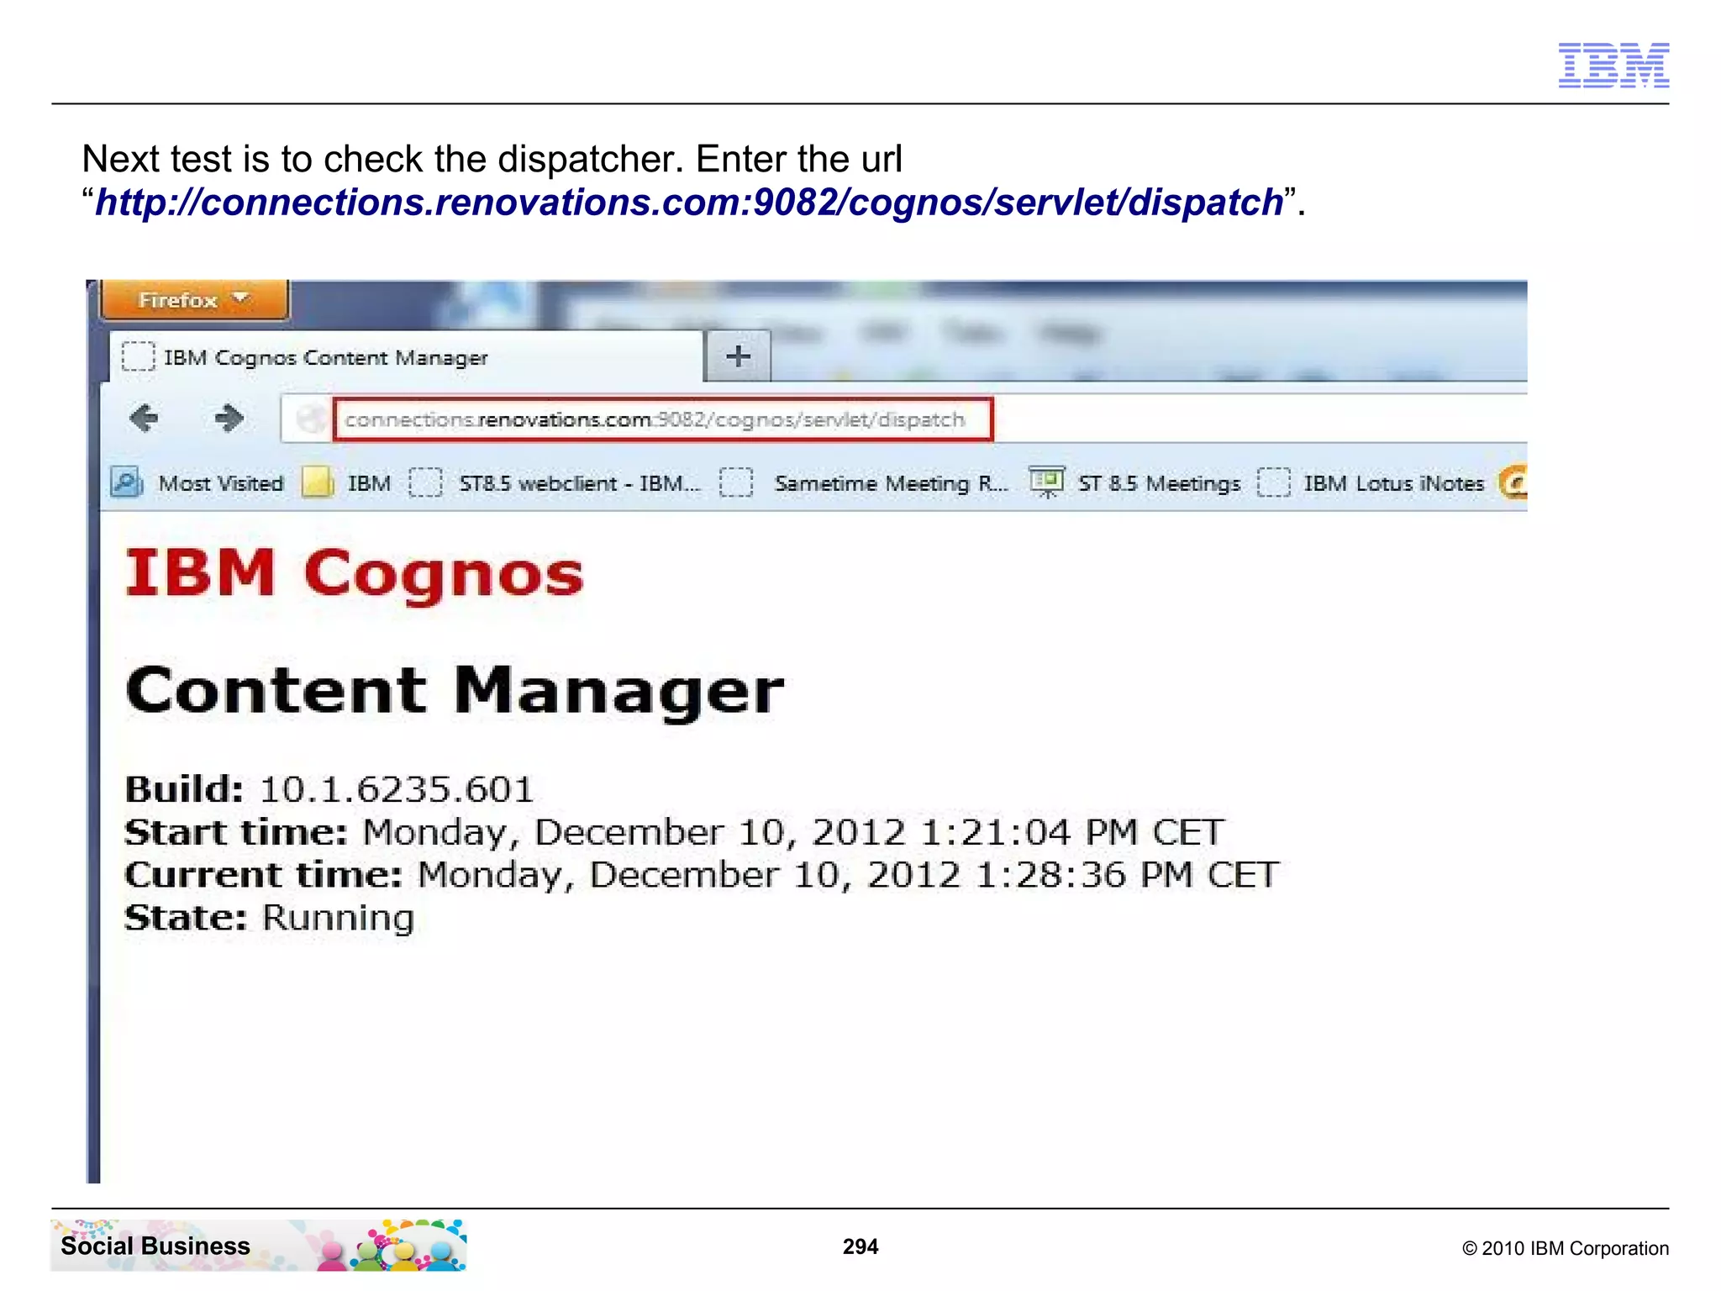Click the Start time line
The image size is (1721, 1291).
tap(675, 832)
